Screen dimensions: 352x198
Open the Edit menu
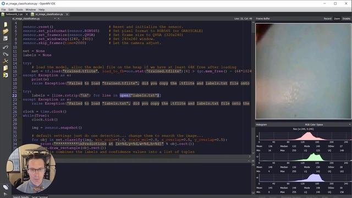[x=11, y=10]
